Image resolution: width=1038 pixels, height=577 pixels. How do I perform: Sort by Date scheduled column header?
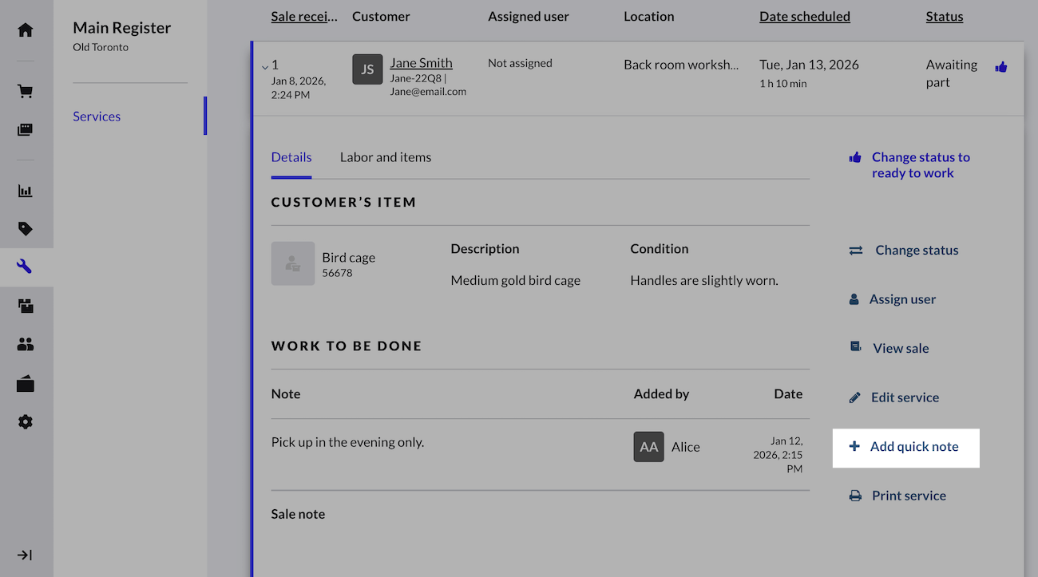tap(804, 17)
